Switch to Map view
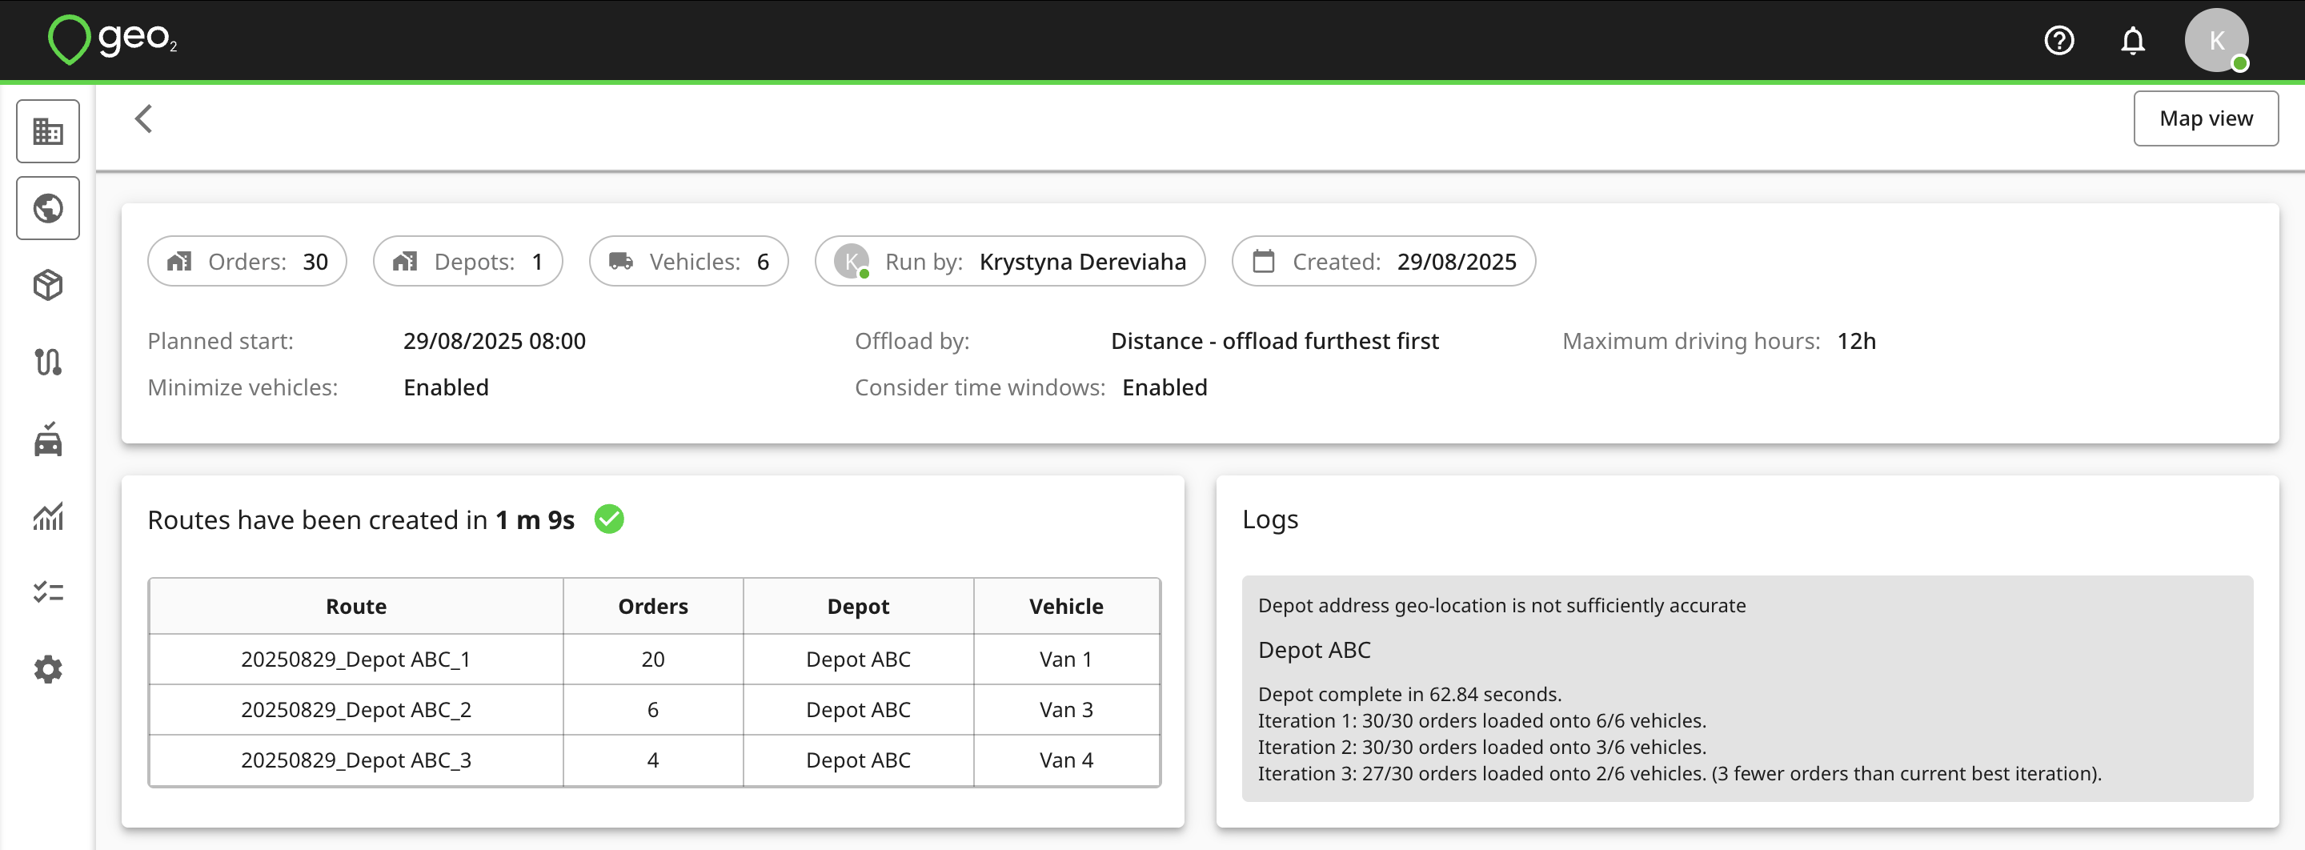This screenshot has width=2305, height=850. click(x=2206, y=118)
